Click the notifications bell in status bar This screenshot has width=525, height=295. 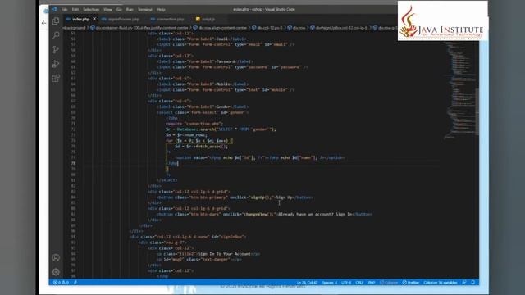point(472,282)
